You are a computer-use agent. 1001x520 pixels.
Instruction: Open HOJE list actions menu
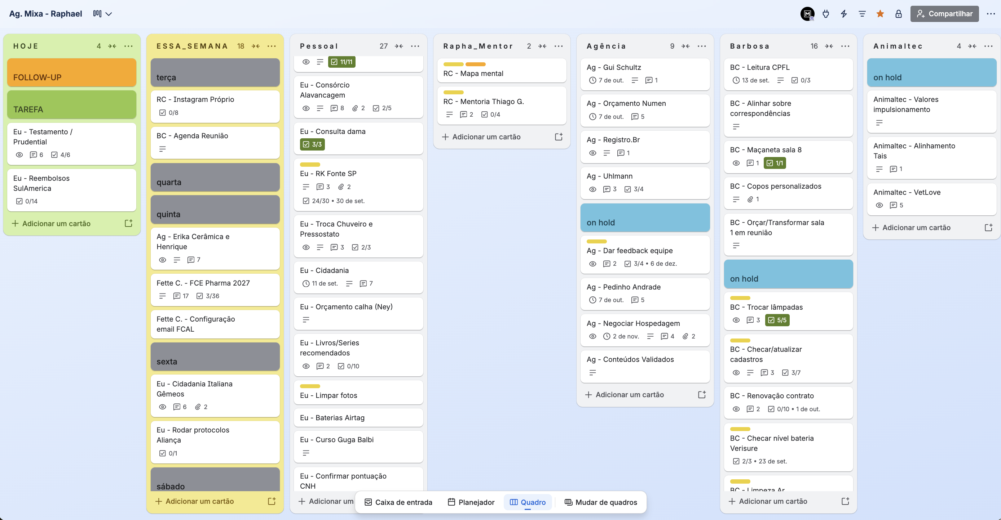(x=128, y=46)
